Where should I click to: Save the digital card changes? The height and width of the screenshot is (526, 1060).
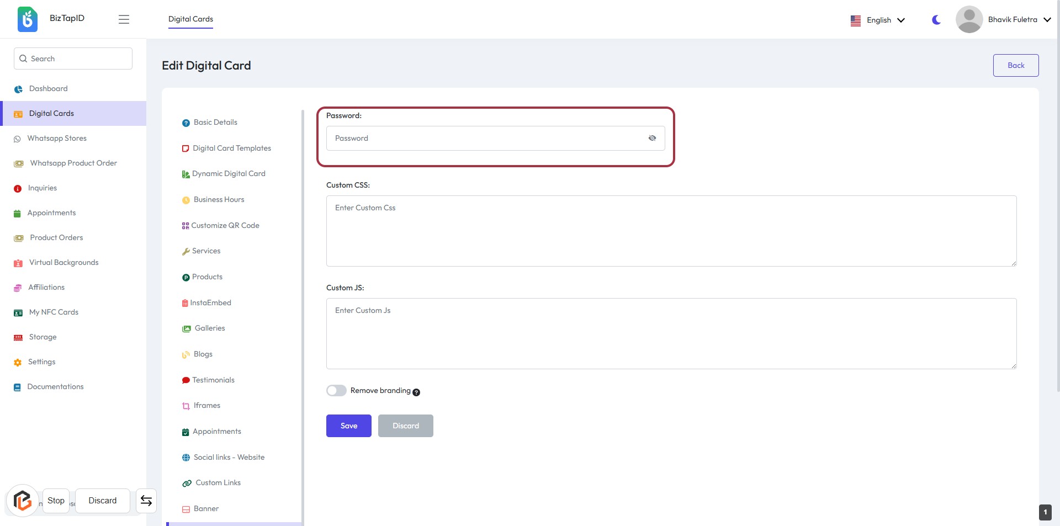click(x=348, y=426)
